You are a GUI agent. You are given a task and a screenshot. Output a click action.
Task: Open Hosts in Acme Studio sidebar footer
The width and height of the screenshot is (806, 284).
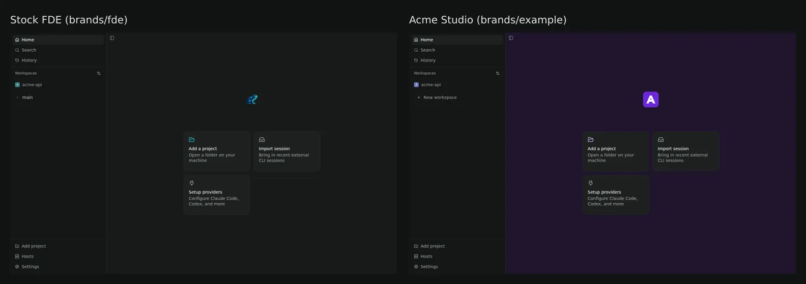[457, 256]
